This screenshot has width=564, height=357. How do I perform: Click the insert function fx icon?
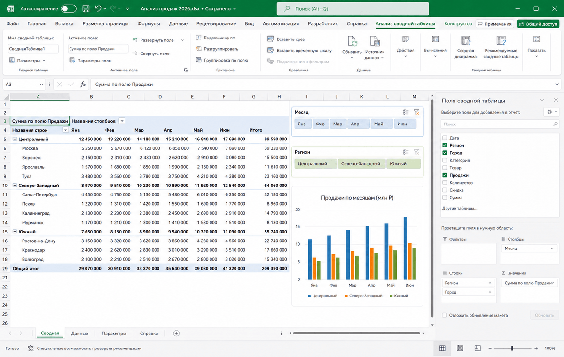click(x=83, y=84)
